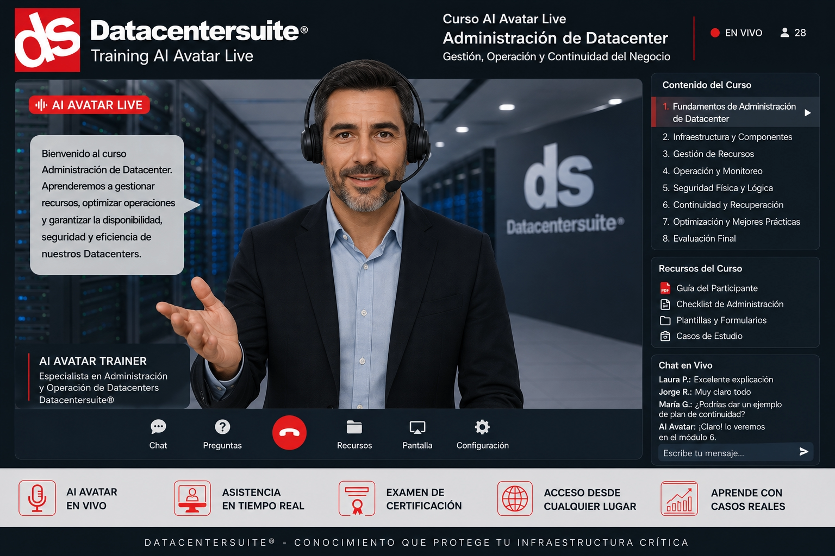The image size is (835, 556).
Task: Click the footer CONOCIMIENTO QUE PROTEGE slogan text
Action: [x=491, y=542]
